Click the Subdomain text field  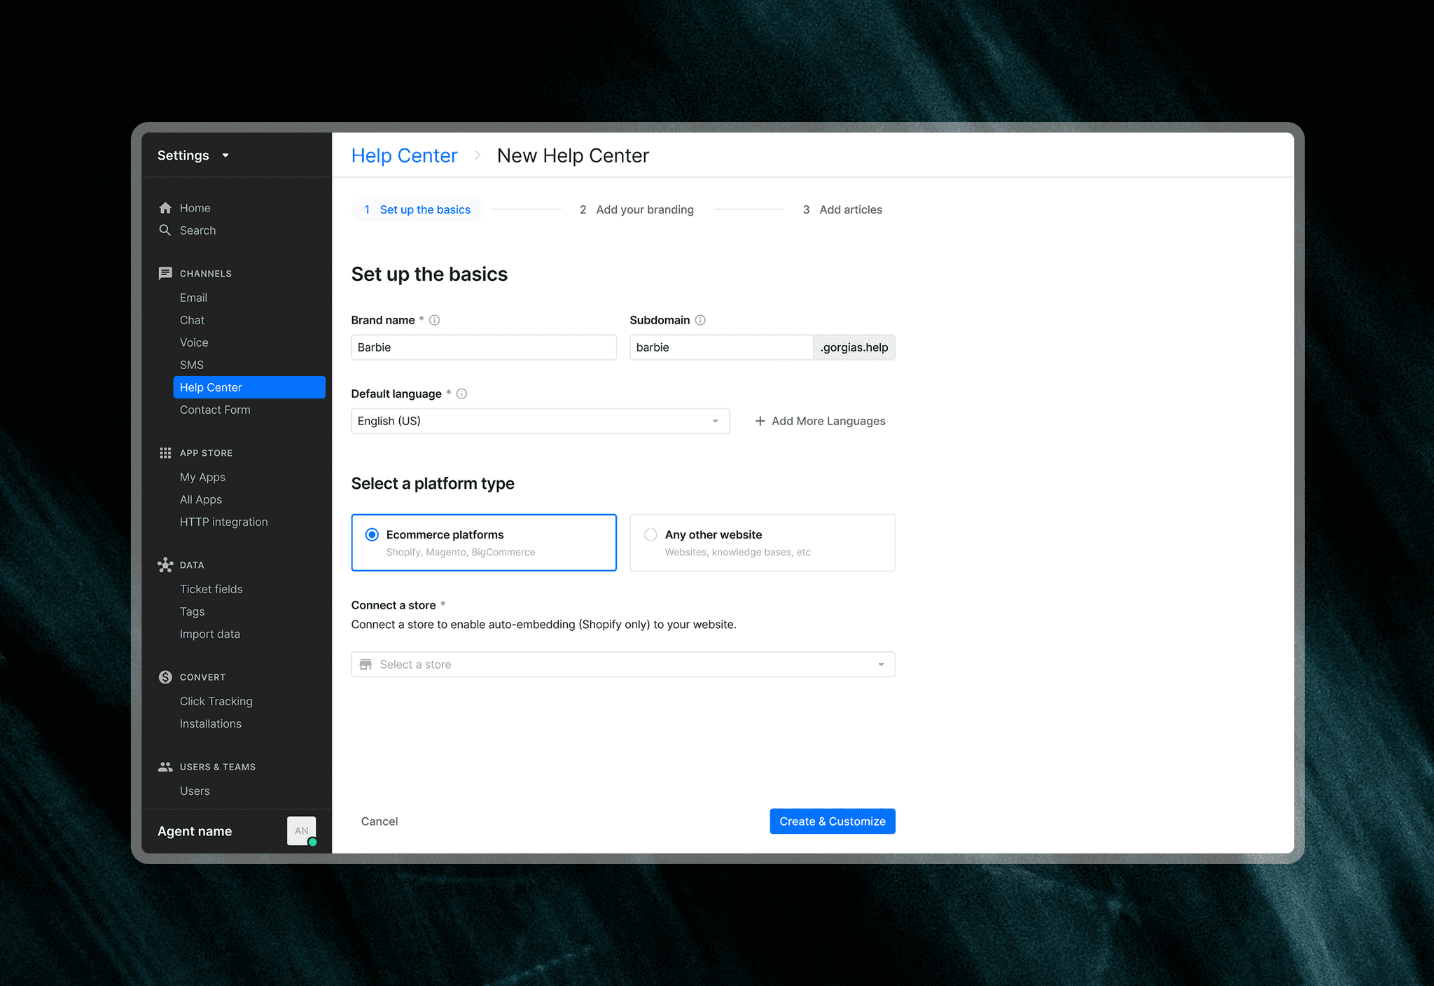(x=721, y=347)
